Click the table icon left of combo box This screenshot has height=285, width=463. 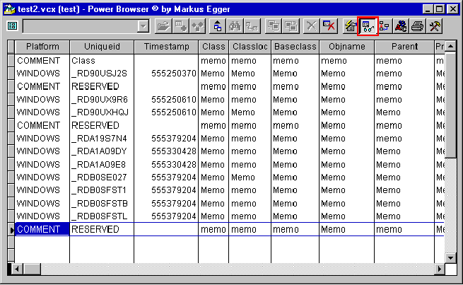[12, 26]
